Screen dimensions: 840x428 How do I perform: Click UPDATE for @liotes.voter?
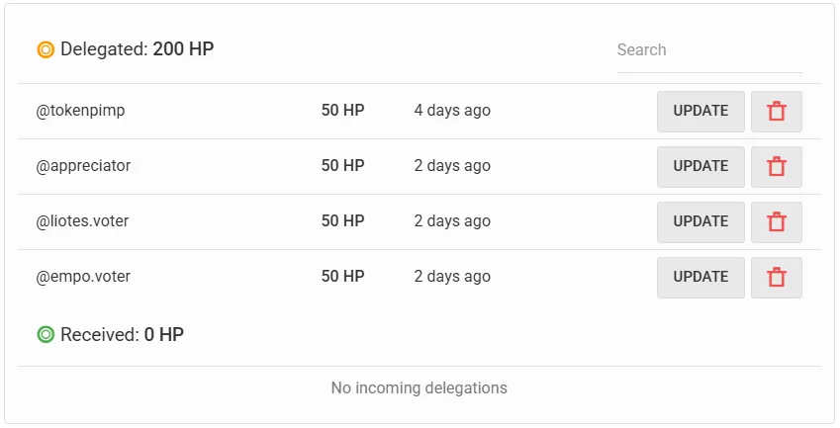700,222
